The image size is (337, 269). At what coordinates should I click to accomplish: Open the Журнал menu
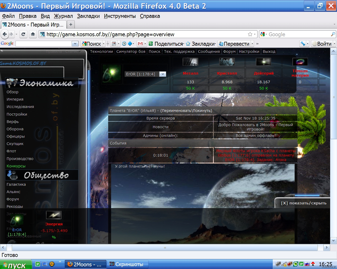[63, 16]
